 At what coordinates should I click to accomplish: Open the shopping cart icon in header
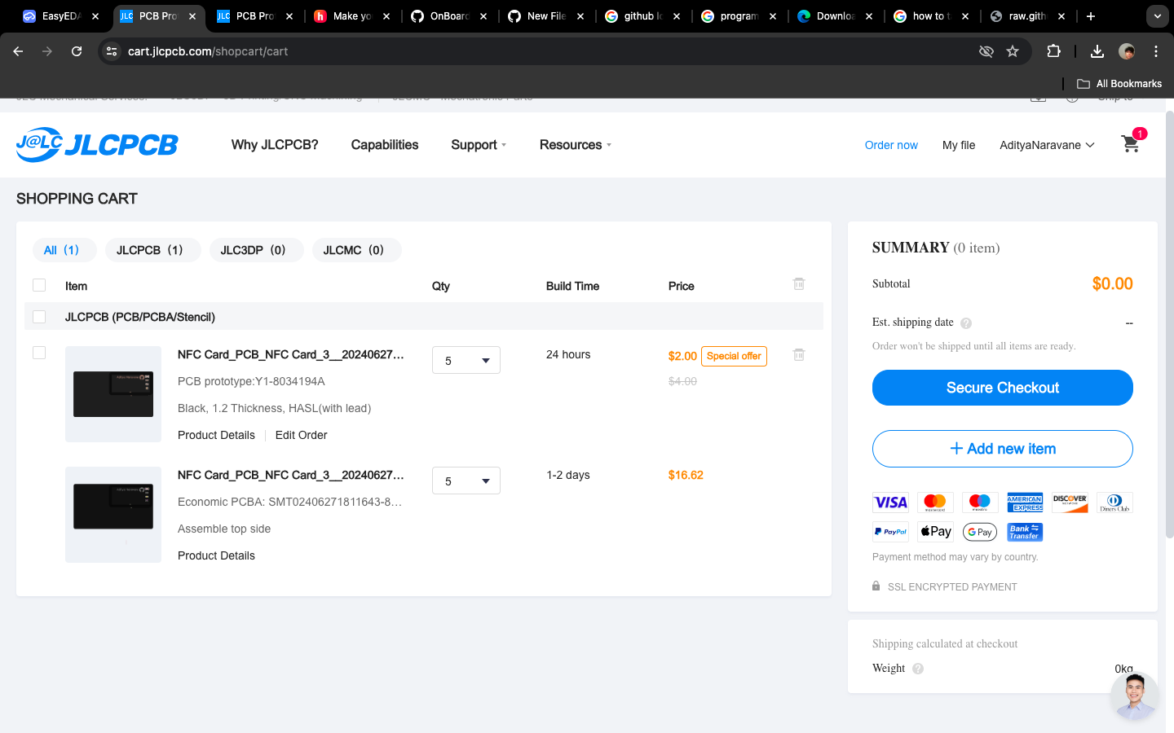pyautogui.click(x=1131, y=144)
